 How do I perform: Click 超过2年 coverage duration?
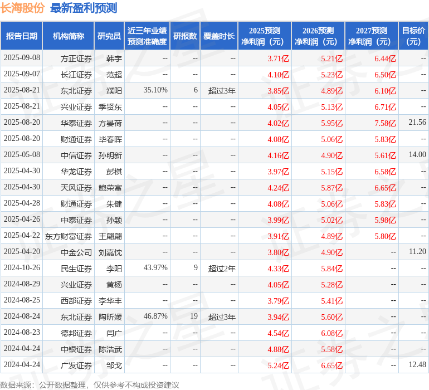[x=222, y=269]
